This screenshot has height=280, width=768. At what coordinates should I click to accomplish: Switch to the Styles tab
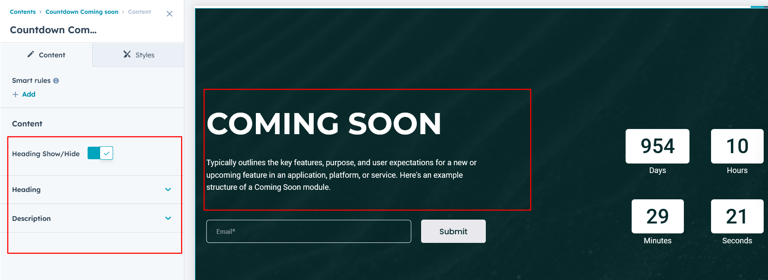click(138, 55)
